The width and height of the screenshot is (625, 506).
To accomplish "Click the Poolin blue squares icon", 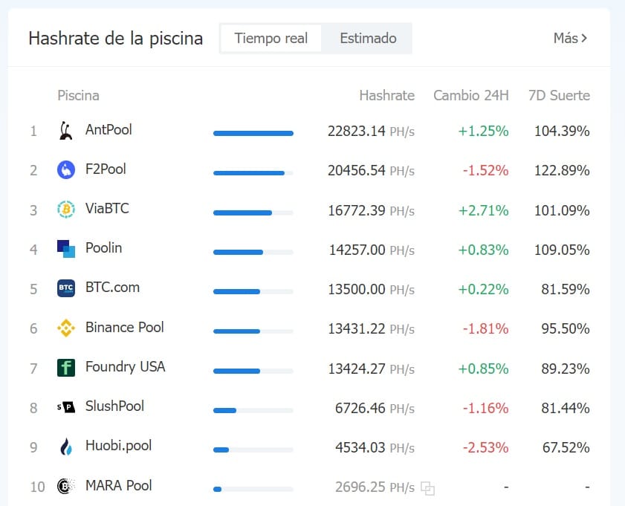I will pyautogui.click(x=65, y=249).
